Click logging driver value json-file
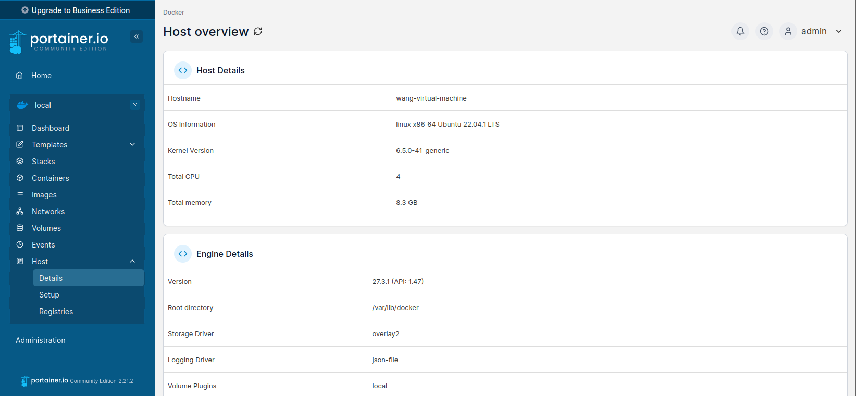The width and height of the screenshot is (856, 396). (385, 360)
